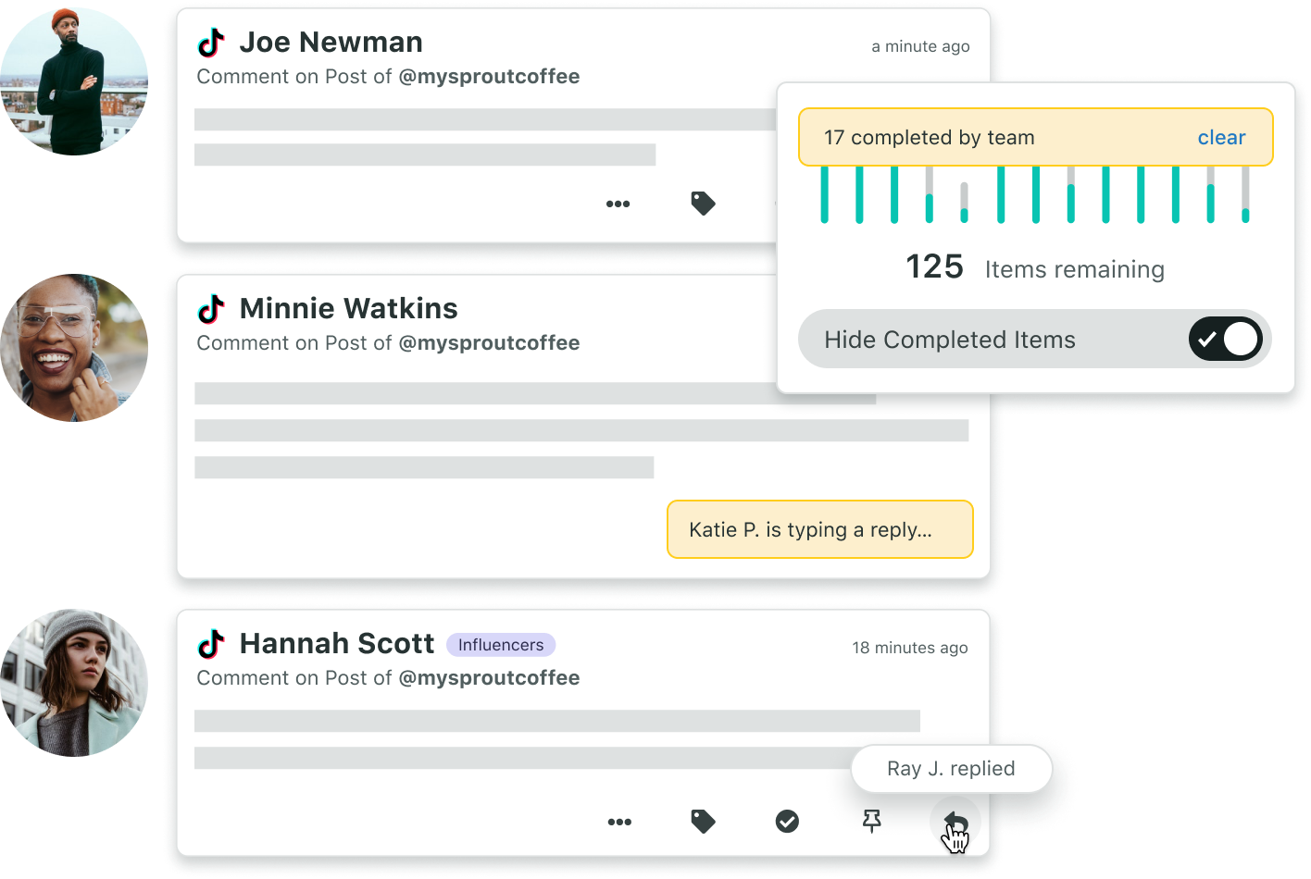Click the TikTok icon beside Minnie Watkins
Screen dimensions: 1311x879
click(x=211, y=309)
